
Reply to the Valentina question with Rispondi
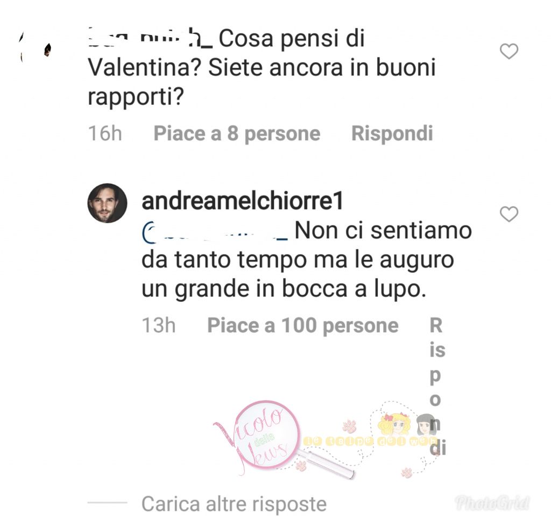point(392,133)
